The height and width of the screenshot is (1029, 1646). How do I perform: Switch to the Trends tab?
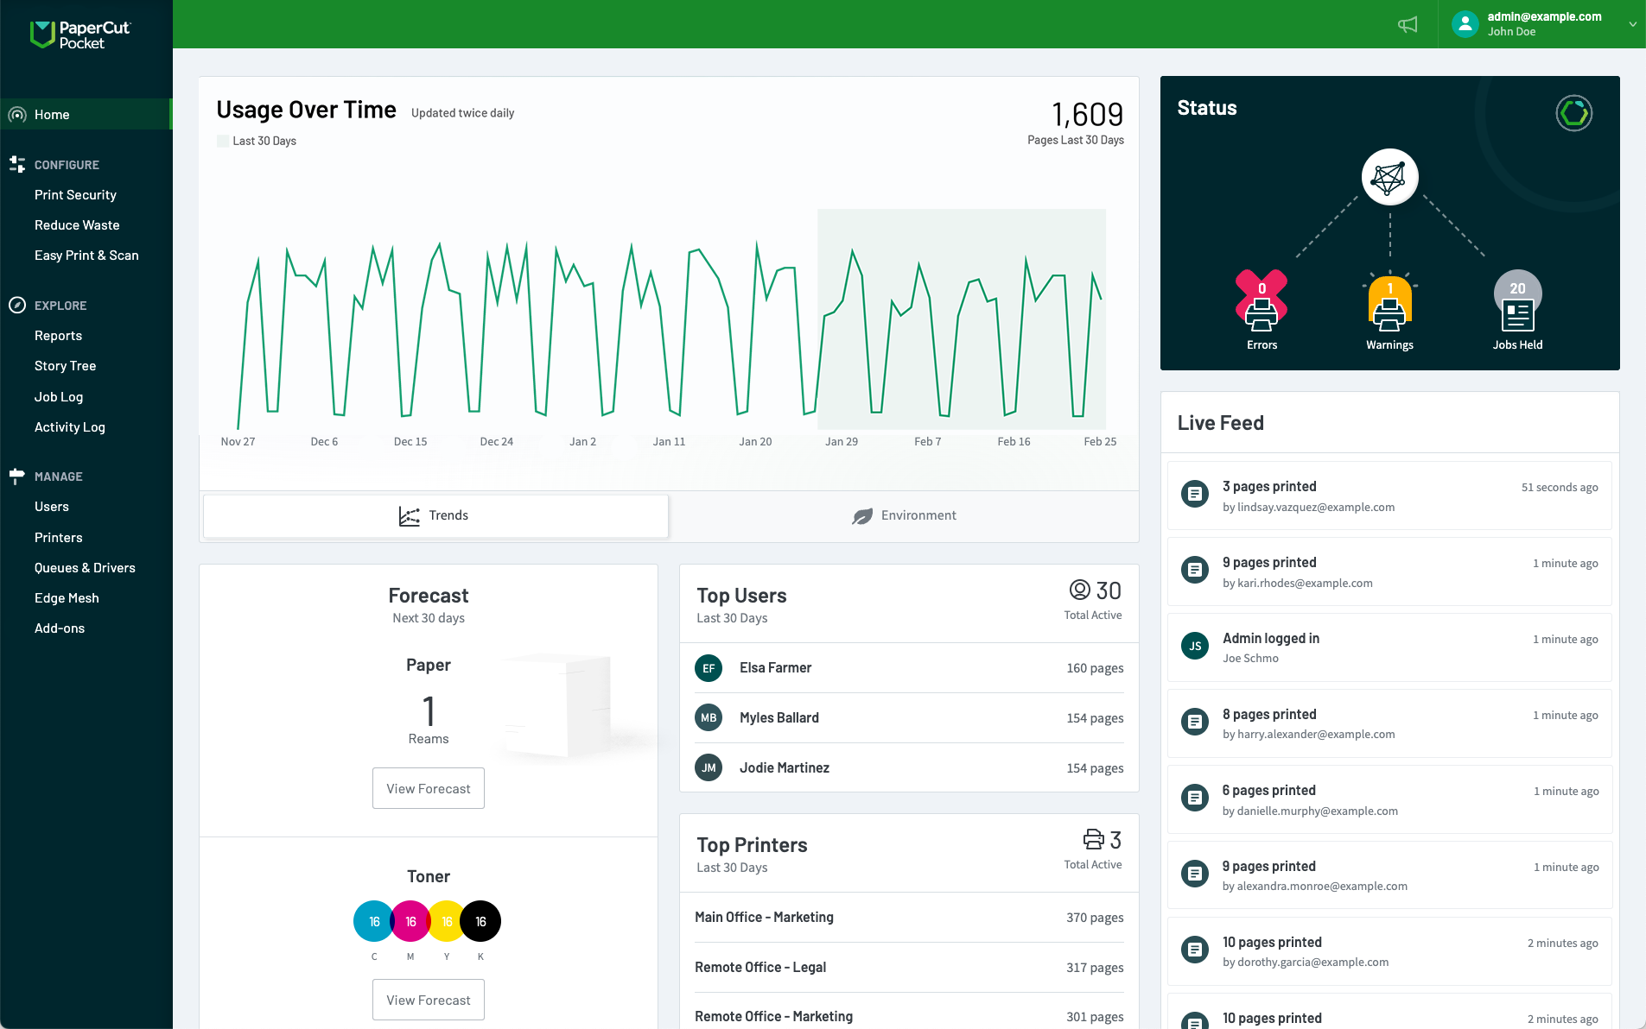(x=435, y=515)
